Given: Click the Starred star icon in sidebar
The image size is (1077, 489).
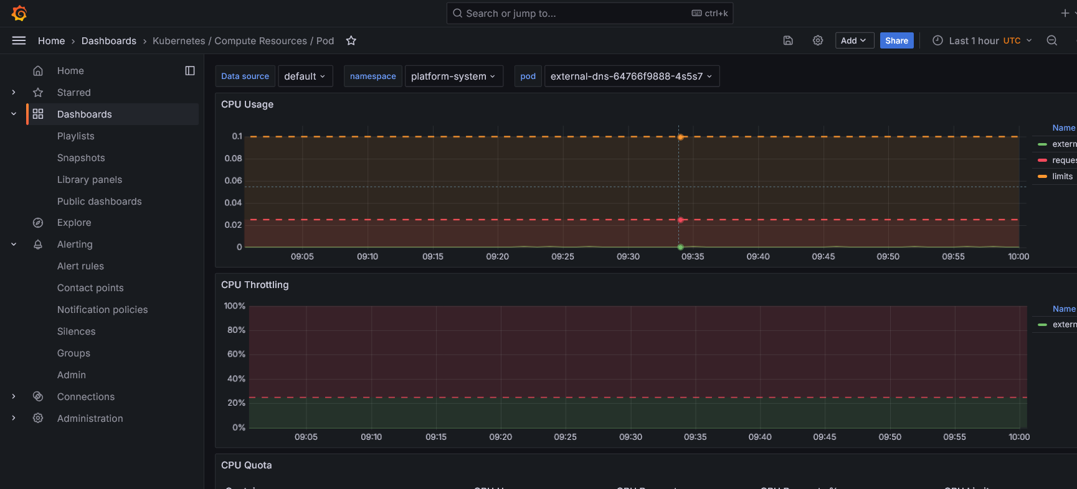Looking at the screenshot, I should 38,93.
